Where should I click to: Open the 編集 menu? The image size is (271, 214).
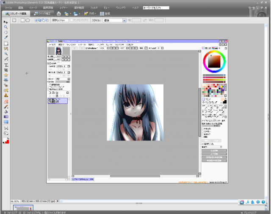tap(21, 8)
